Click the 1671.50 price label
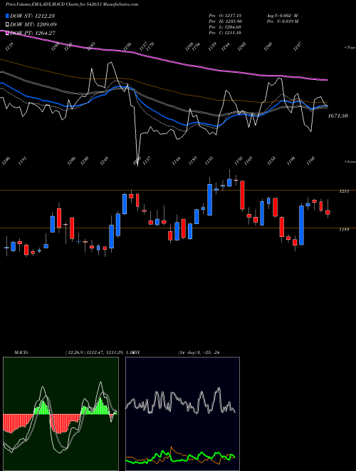356x471 pixels. [338, 116]
